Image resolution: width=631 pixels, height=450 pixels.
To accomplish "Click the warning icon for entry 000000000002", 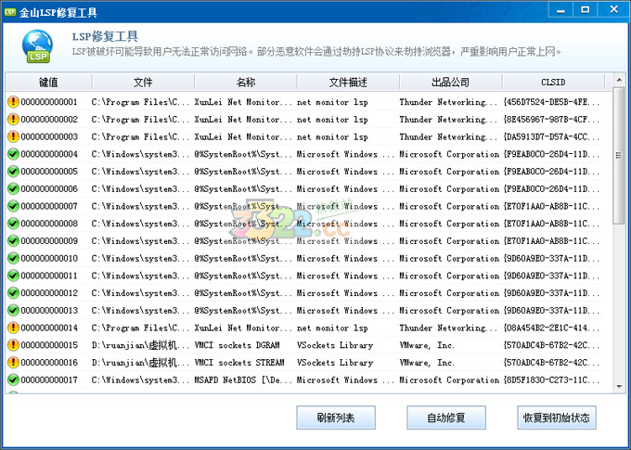I will tap(13, 119).
